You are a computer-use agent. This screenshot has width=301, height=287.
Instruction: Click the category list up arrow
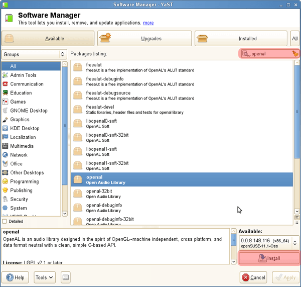65,64
